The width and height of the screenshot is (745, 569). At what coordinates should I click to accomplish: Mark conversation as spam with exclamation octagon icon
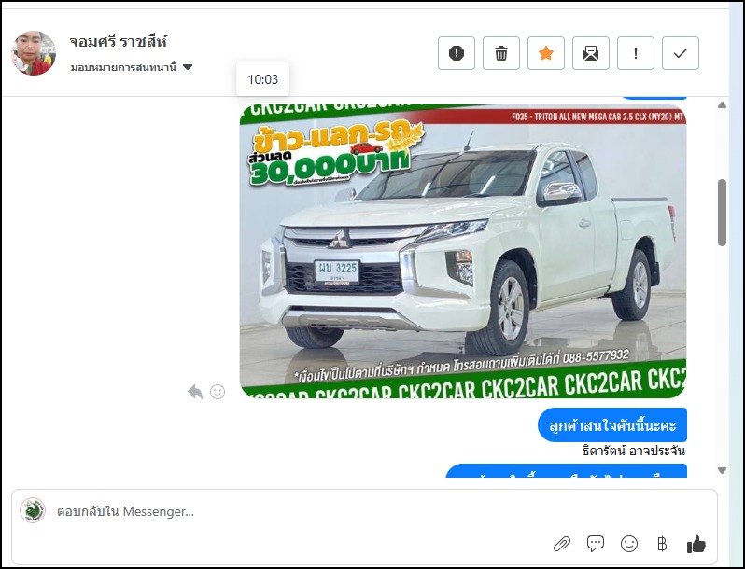457,53
